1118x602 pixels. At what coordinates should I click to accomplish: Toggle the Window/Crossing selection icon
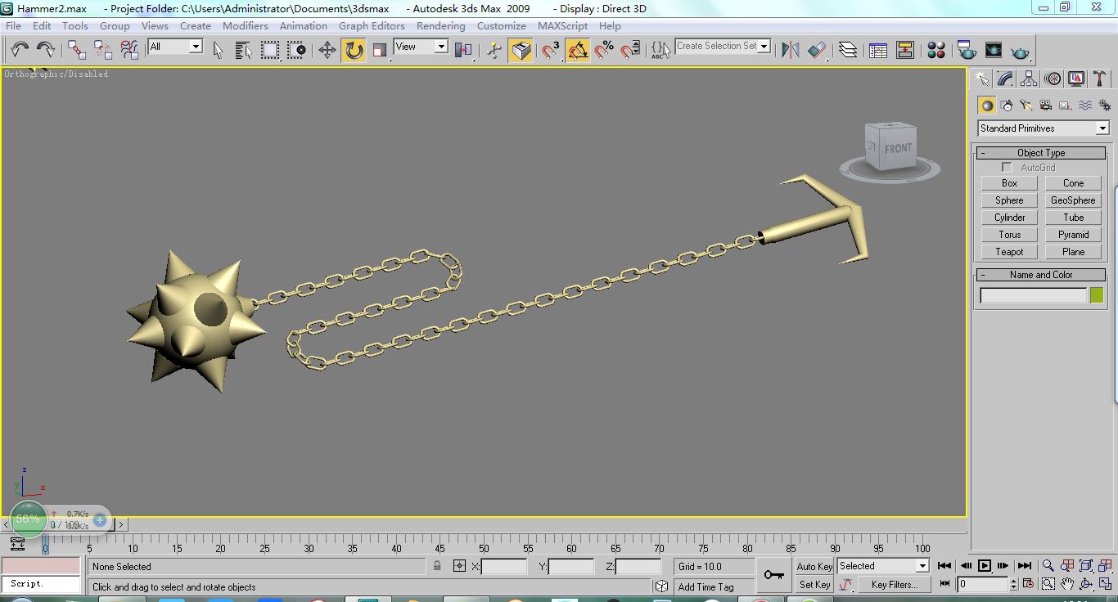pyautogui.click(x=296, y=50)
